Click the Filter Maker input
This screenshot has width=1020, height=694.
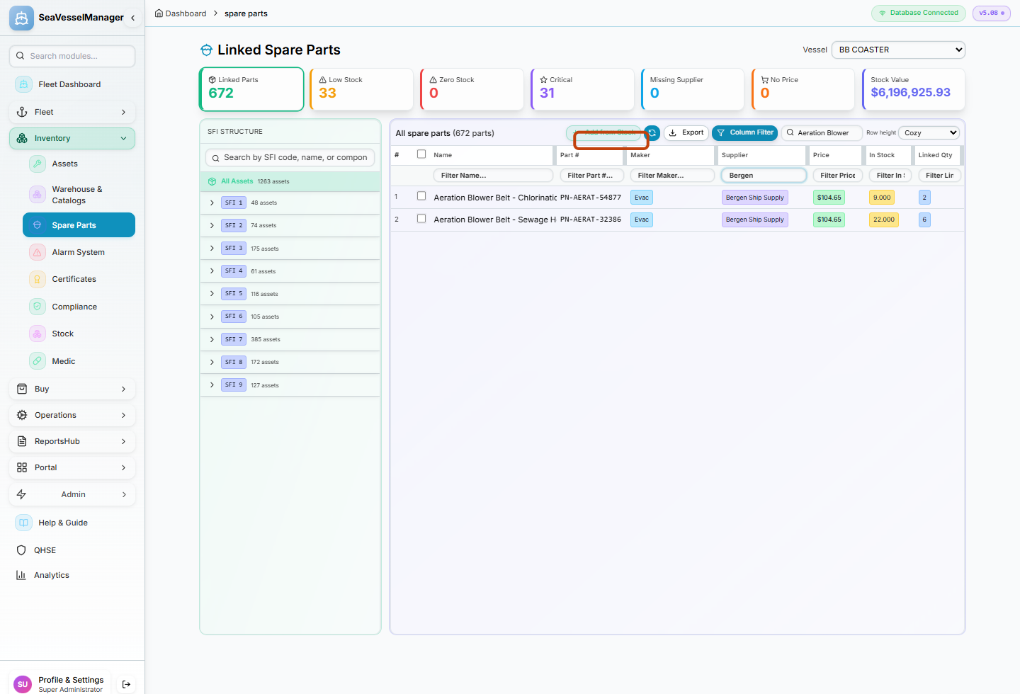[x=672, y=175]
